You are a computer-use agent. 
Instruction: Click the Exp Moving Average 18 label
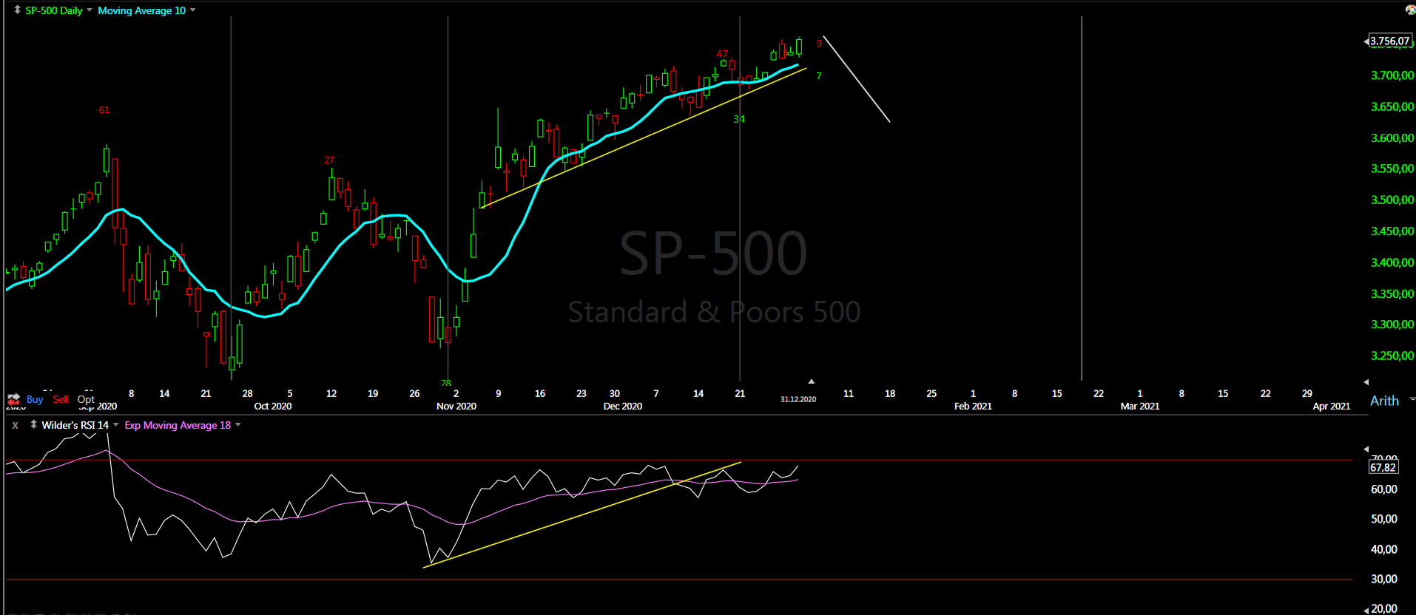pyautogui.click(x=178, y=425)
